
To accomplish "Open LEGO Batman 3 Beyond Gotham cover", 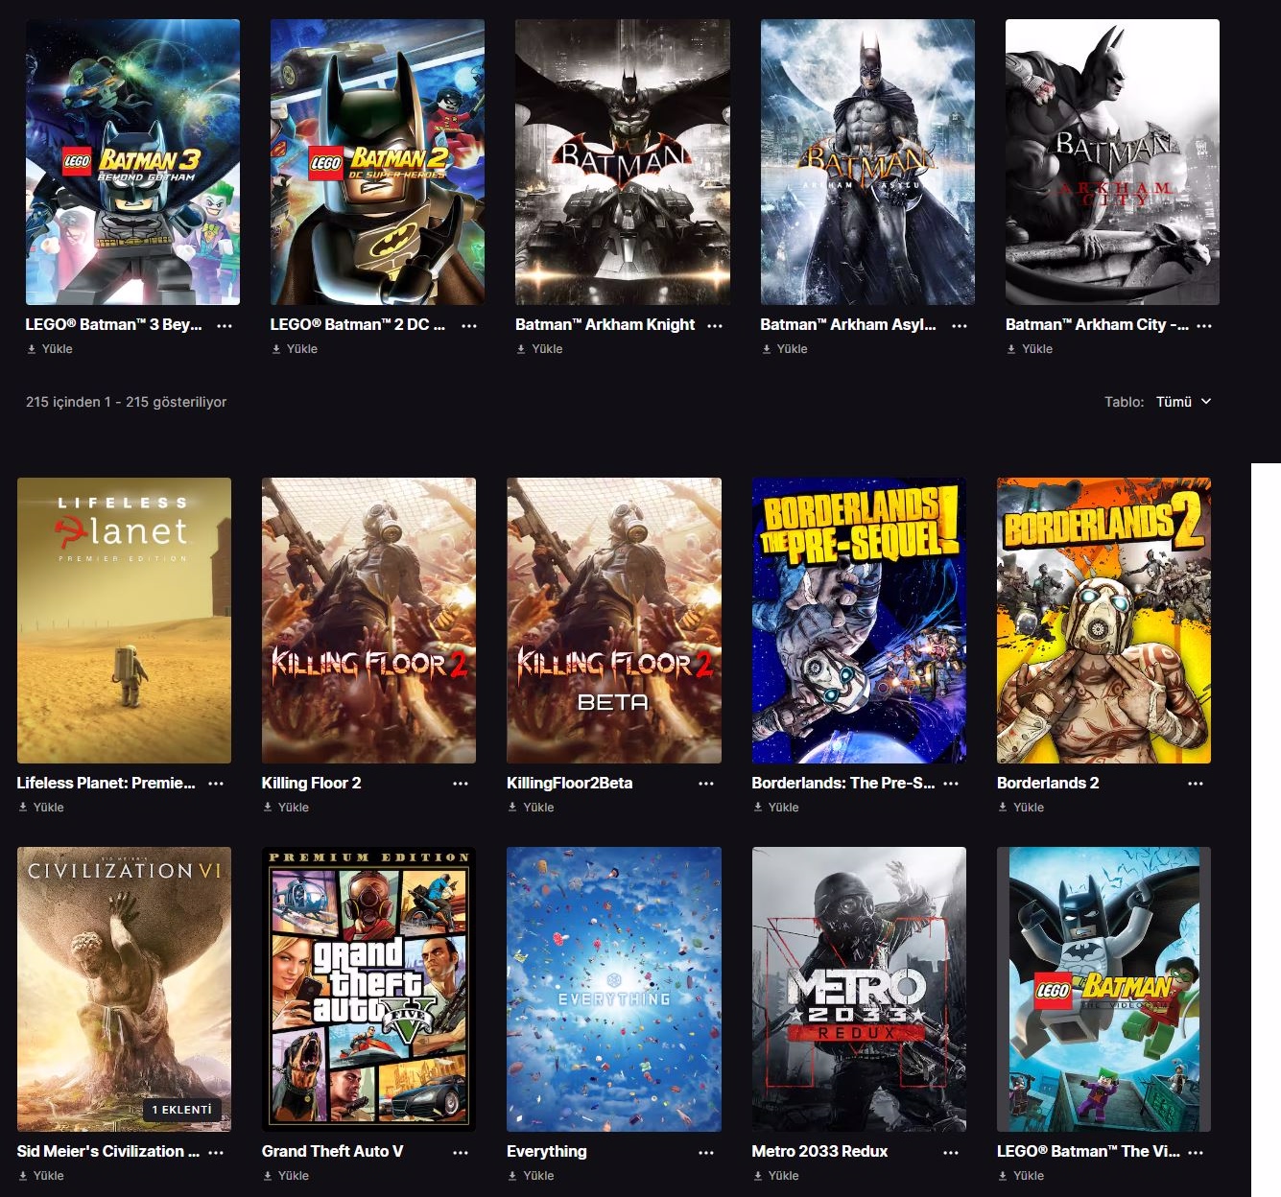I will 132,162.
